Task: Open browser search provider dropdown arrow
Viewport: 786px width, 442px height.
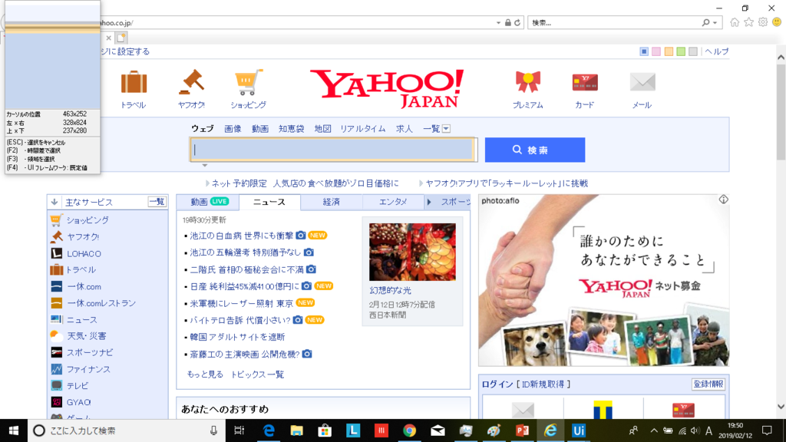Action: tap(715, 22)
